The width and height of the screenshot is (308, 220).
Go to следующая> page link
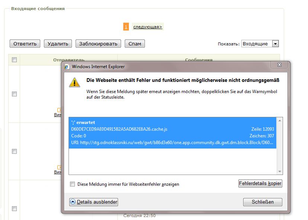pos(148,27)
